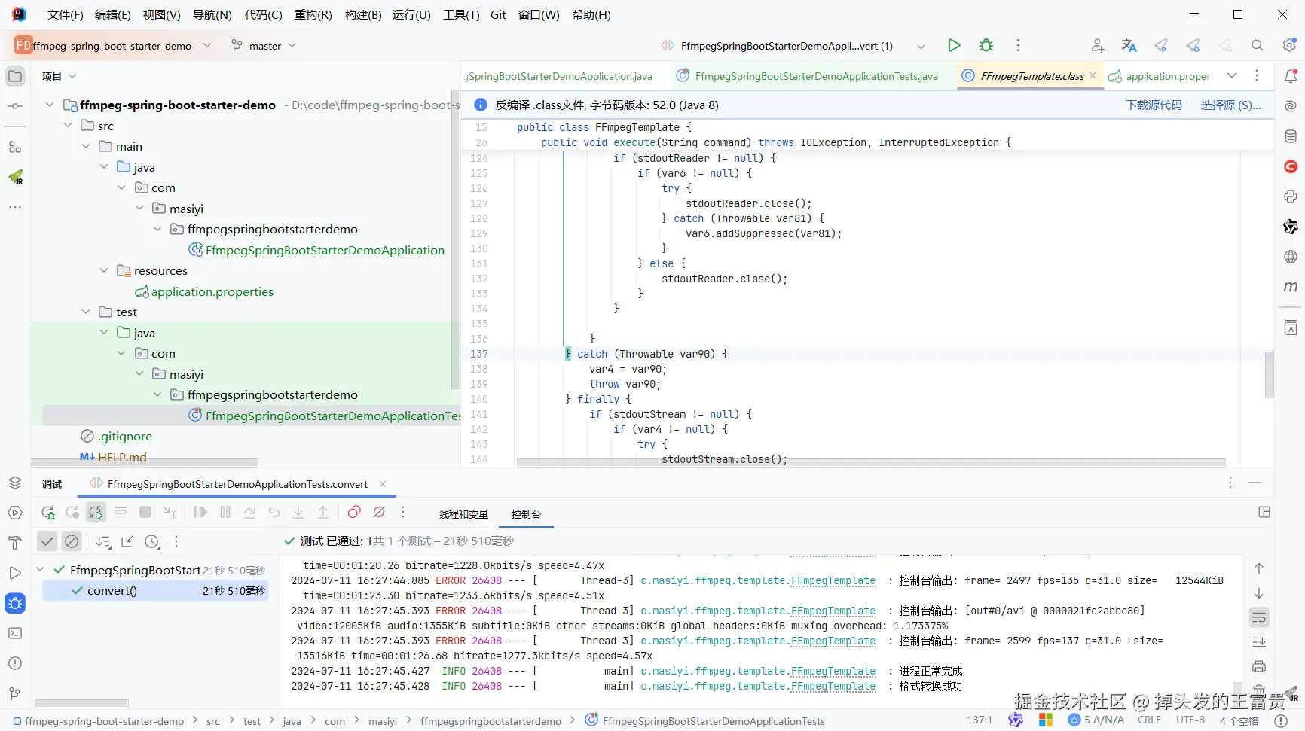Click the 下载源代码 link
This screenshot has height=731, width=1305.
tap(1154, 105)
